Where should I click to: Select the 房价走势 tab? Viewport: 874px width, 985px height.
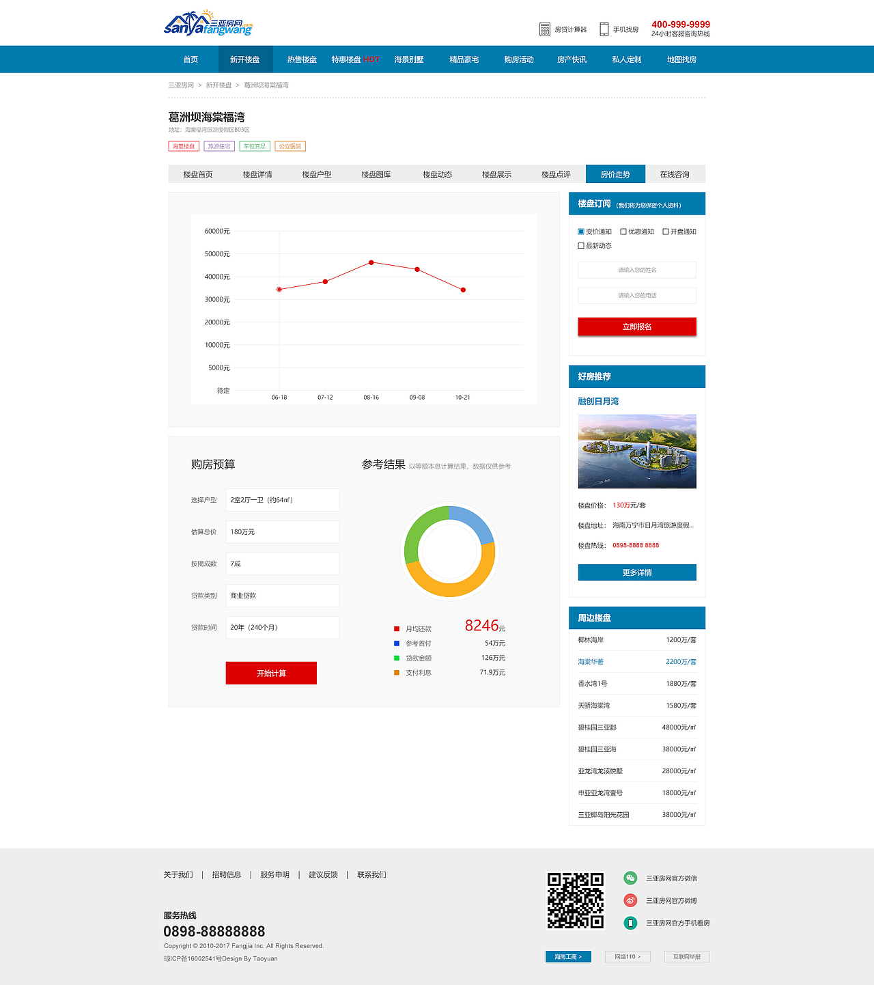click(x=615, y=174)
